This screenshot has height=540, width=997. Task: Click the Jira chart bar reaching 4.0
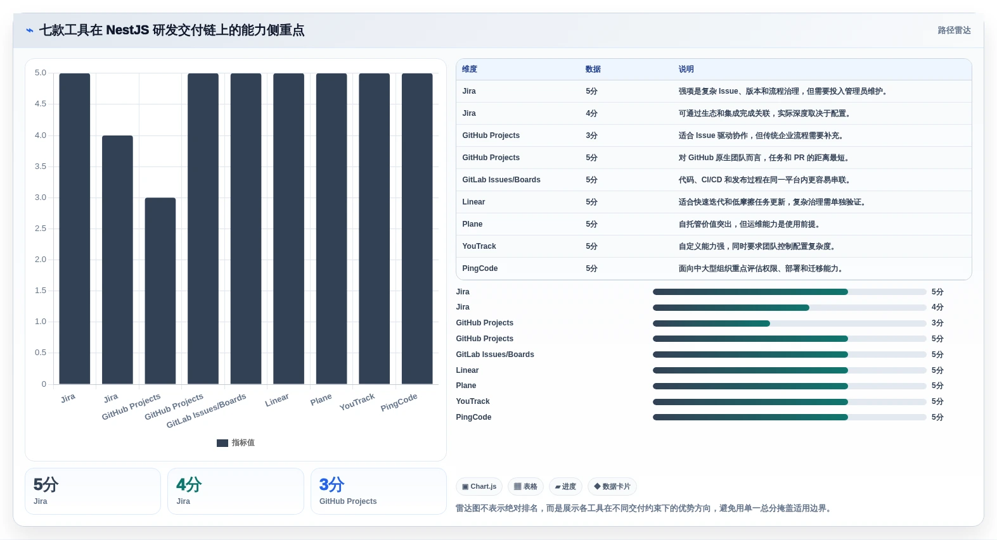point(117,260)
